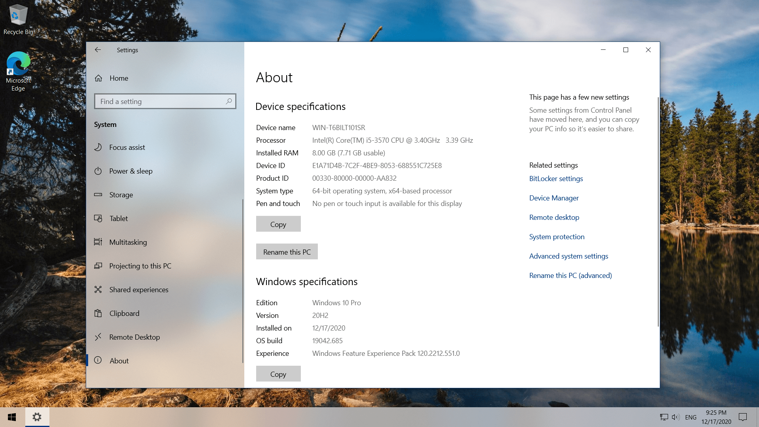Open the BitLocker settings link
The width and height of the screenshot is (759, 427).
pos(556,178)
